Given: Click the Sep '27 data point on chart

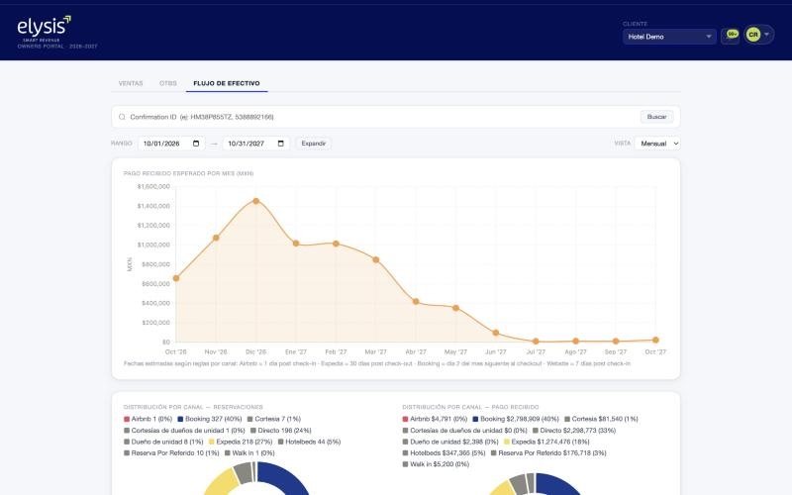Looking at the screenshot, I should coord(616,341).
